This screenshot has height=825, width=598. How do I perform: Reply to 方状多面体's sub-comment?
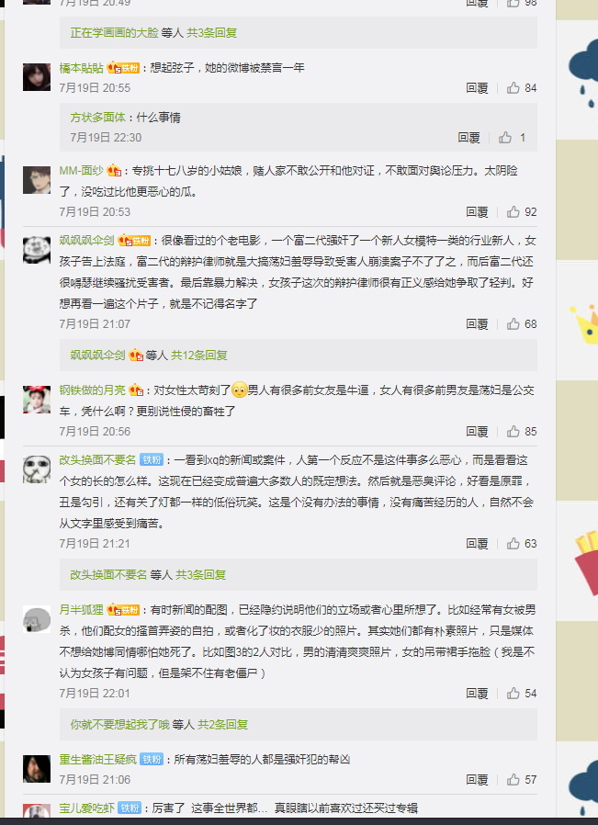point(469,138)
